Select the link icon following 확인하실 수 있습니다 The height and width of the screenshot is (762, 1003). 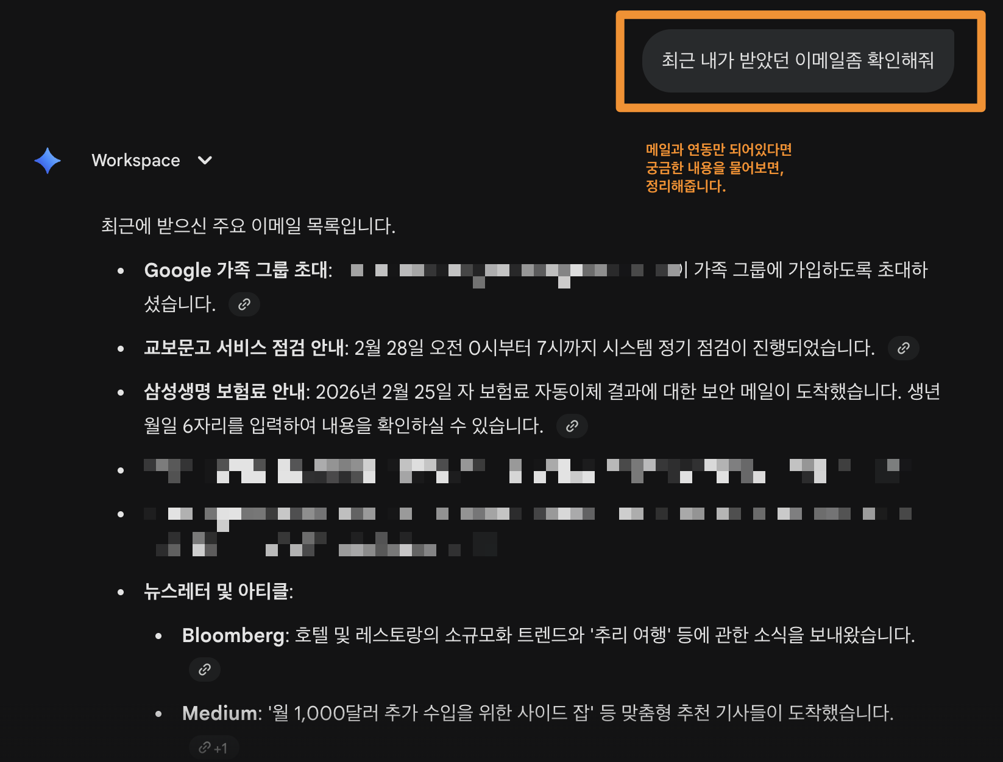point(571,425)
